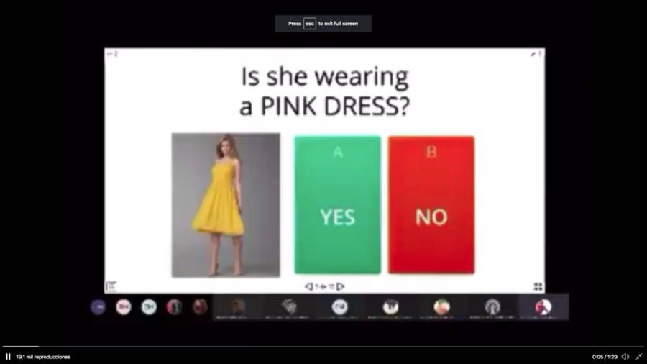
Task: Select red answer B NO
Action: 431,205
